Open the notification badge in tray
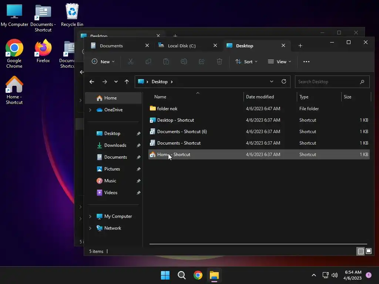 (x=369, y=275)
